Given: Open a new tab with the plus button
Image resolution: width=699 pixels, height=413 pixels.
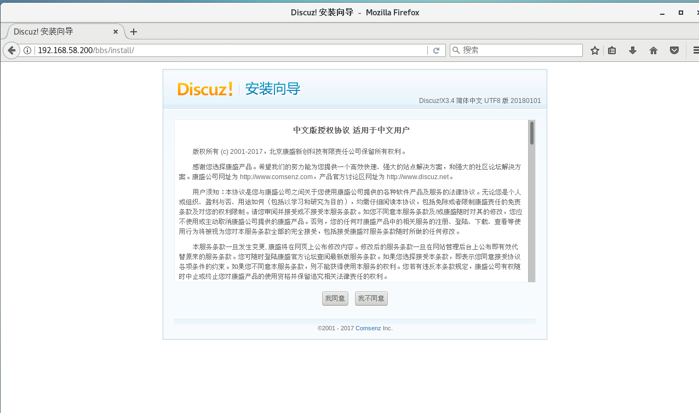Looking at the screenshot, I should (134, 32).
